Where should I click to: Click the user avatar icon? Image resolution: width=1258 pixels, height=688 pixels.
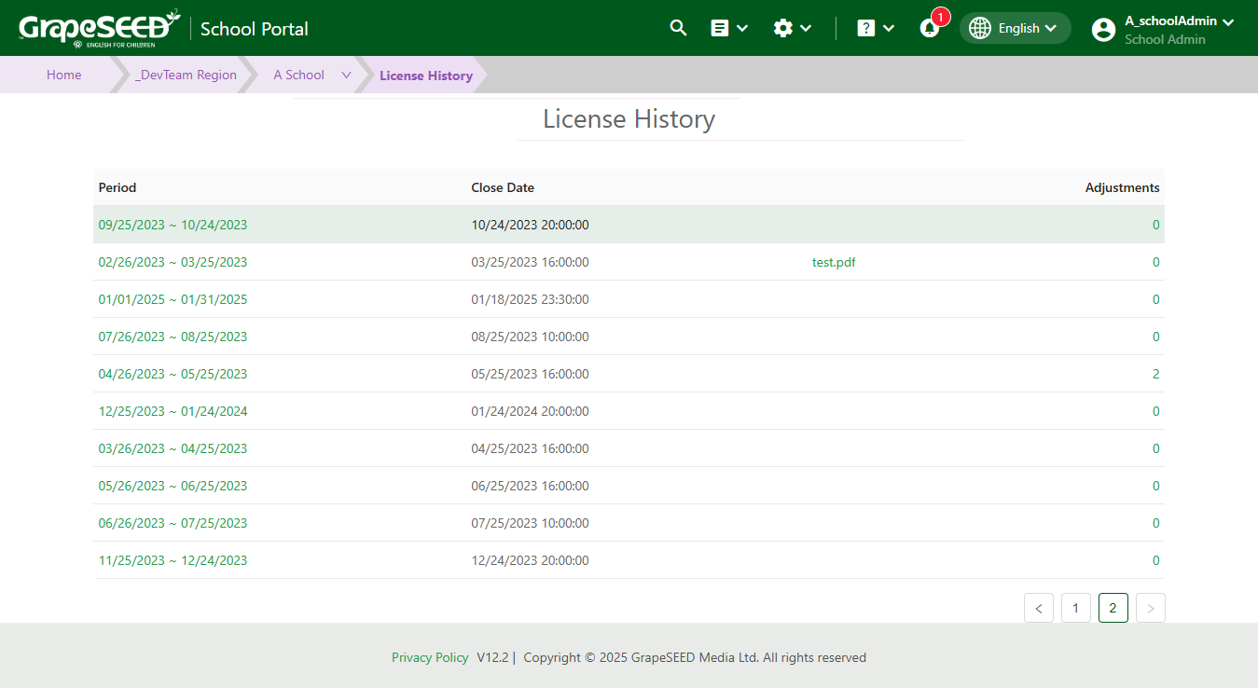[1103, 29]
